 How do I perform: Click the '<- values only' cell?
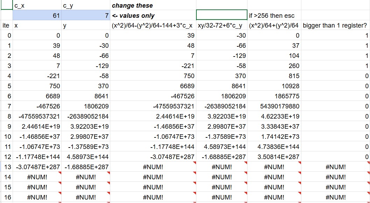point(153,15)
